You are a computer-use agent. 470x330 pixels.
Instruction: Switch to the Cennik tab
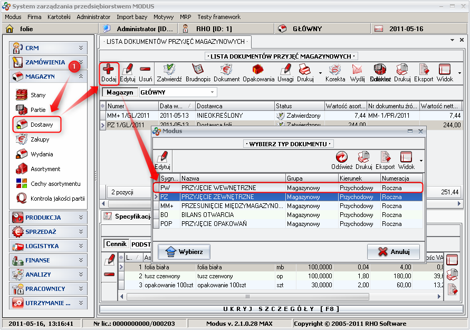[116, 244]
